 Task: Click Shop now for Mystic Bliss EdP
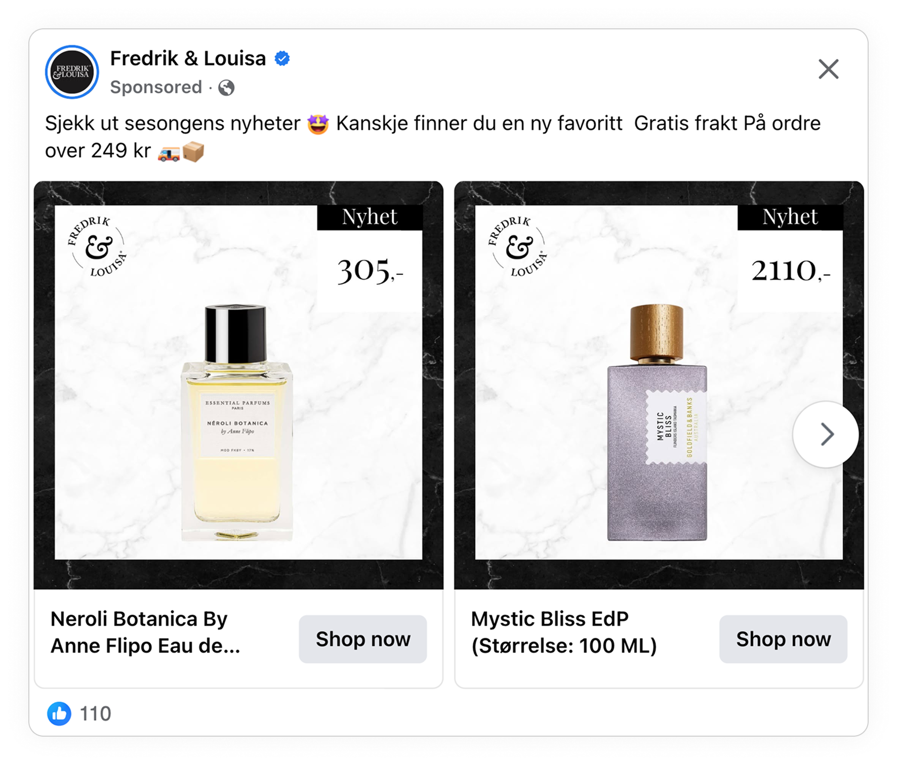(783, 639)
